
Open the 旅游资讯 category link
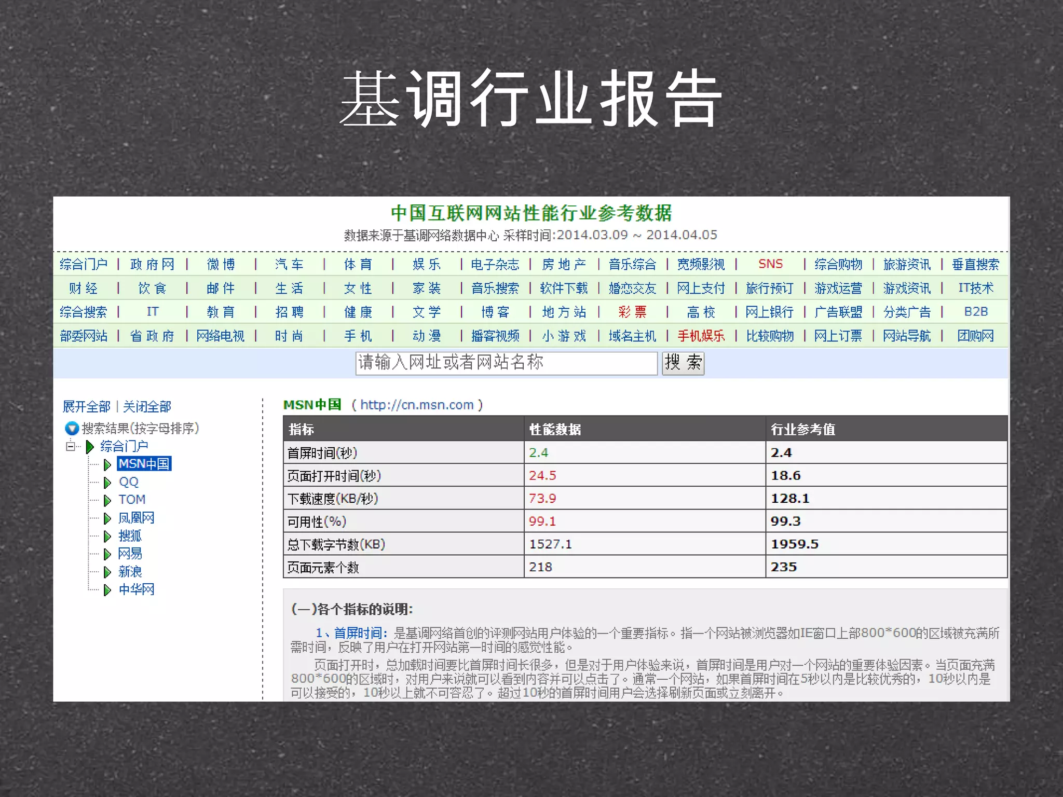tap(907, 264)
